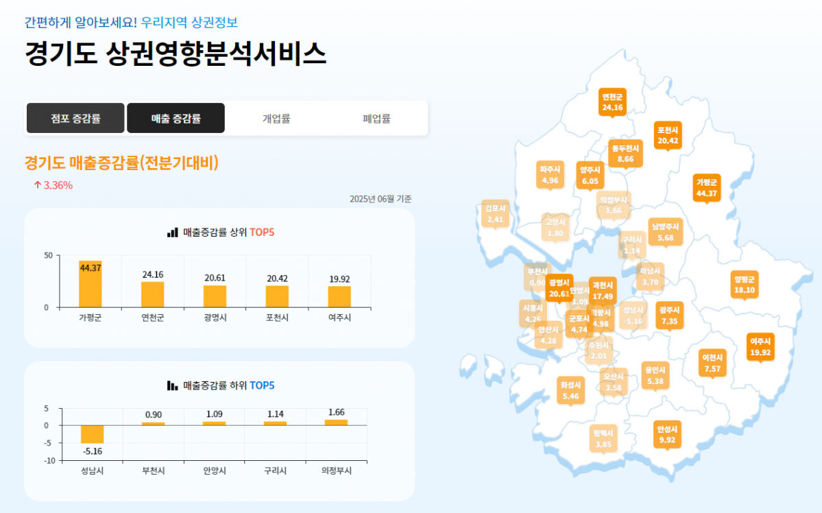
Task: Open the 개업률 tab
Action: 277,117
